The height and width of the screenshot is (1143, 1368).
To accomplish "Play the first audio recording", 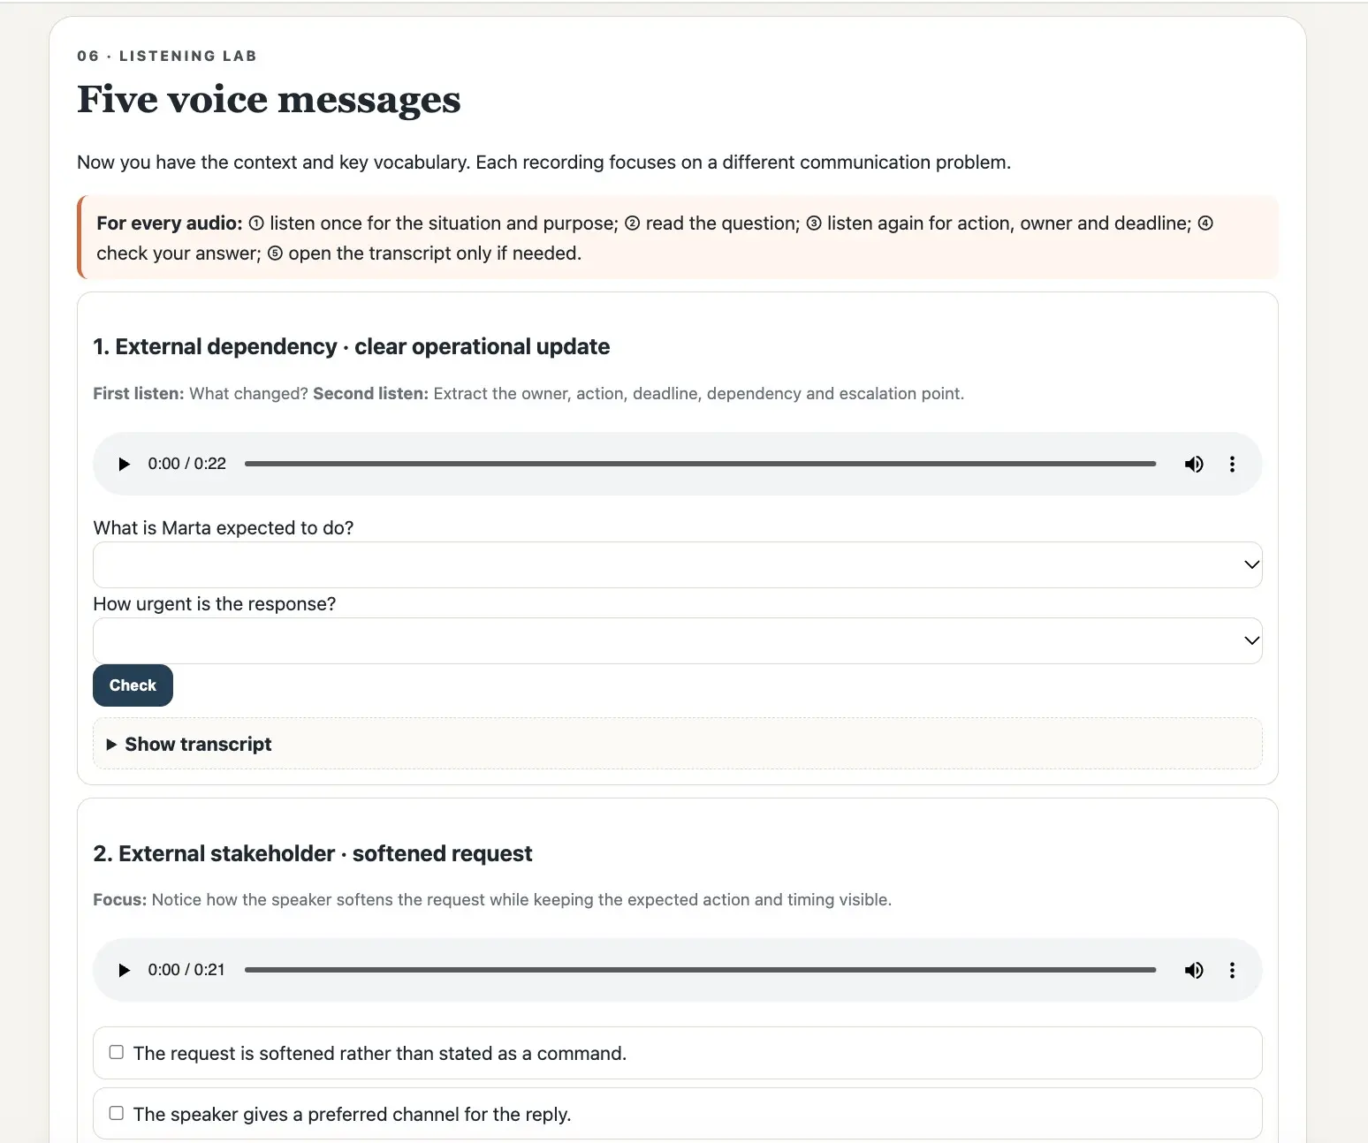I will pos(125,464).
